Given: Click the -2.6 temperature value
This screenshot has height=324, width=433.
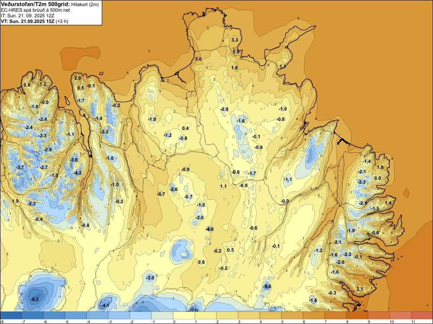Looking at the screenshot, I should tap(174, 189).
